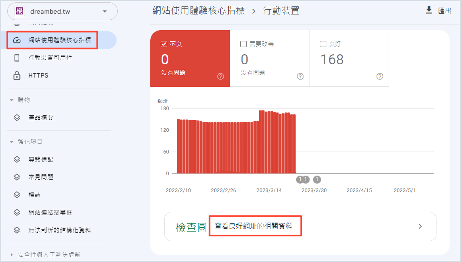Click the layers icon next to 產品摘要
This screenshot has width=461, height=262.
[17, 118]
